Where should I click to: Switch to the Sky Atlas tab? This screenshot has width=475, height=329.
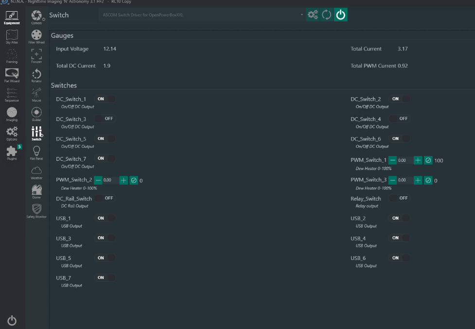(12, 36)
